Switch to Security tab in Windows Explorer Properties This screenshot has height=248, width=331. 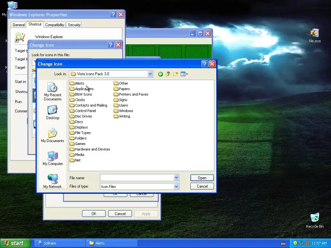pos(74,25)
